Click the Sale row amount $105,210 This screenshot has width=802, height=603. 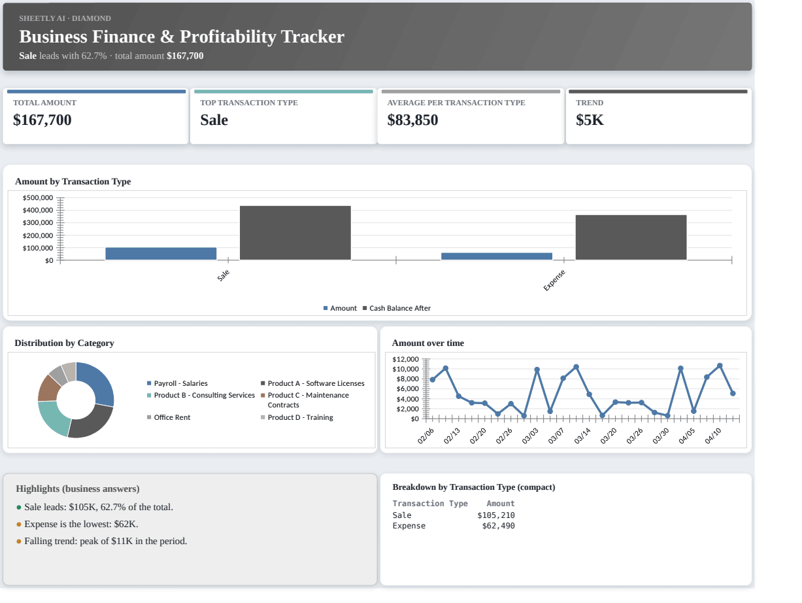(x=496, y=515)
